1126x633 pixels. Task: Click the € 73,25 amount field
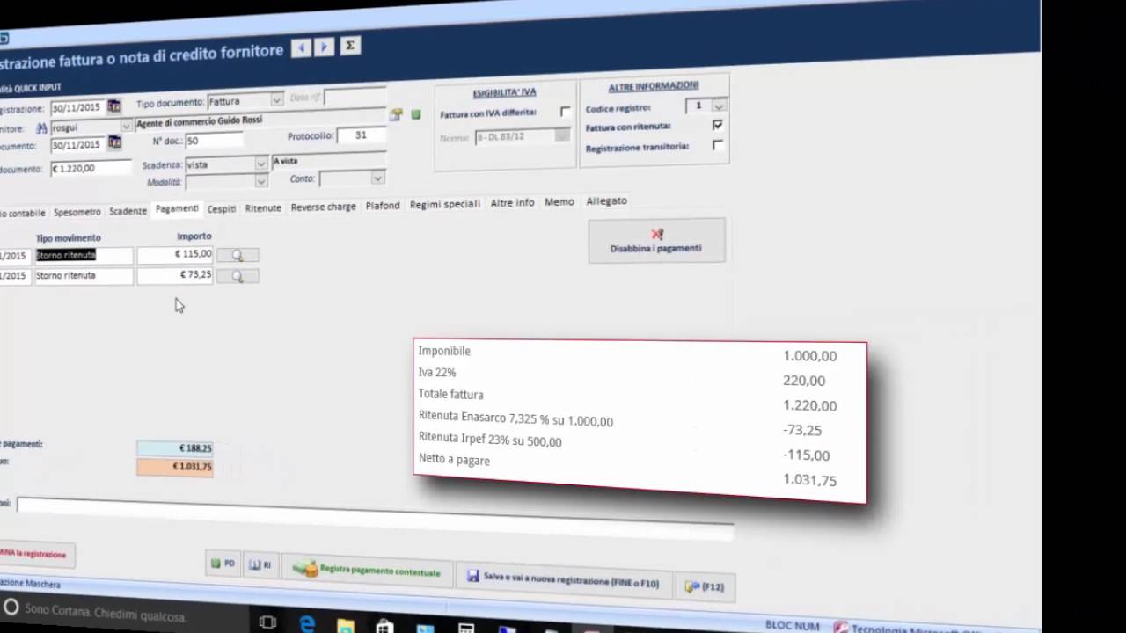[x=175, y=275]
